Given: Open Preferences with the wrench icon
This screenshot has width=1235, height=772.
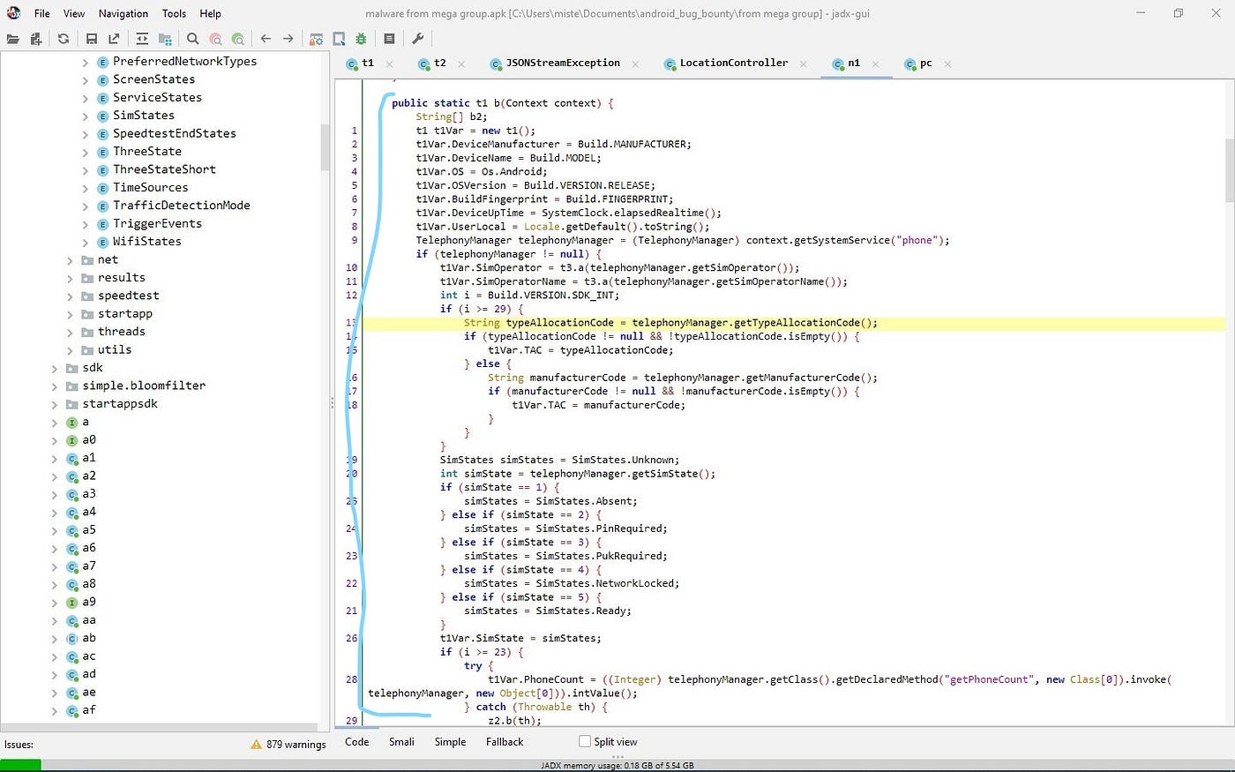Looking at the screenshot, I should [x=418, y=39].
